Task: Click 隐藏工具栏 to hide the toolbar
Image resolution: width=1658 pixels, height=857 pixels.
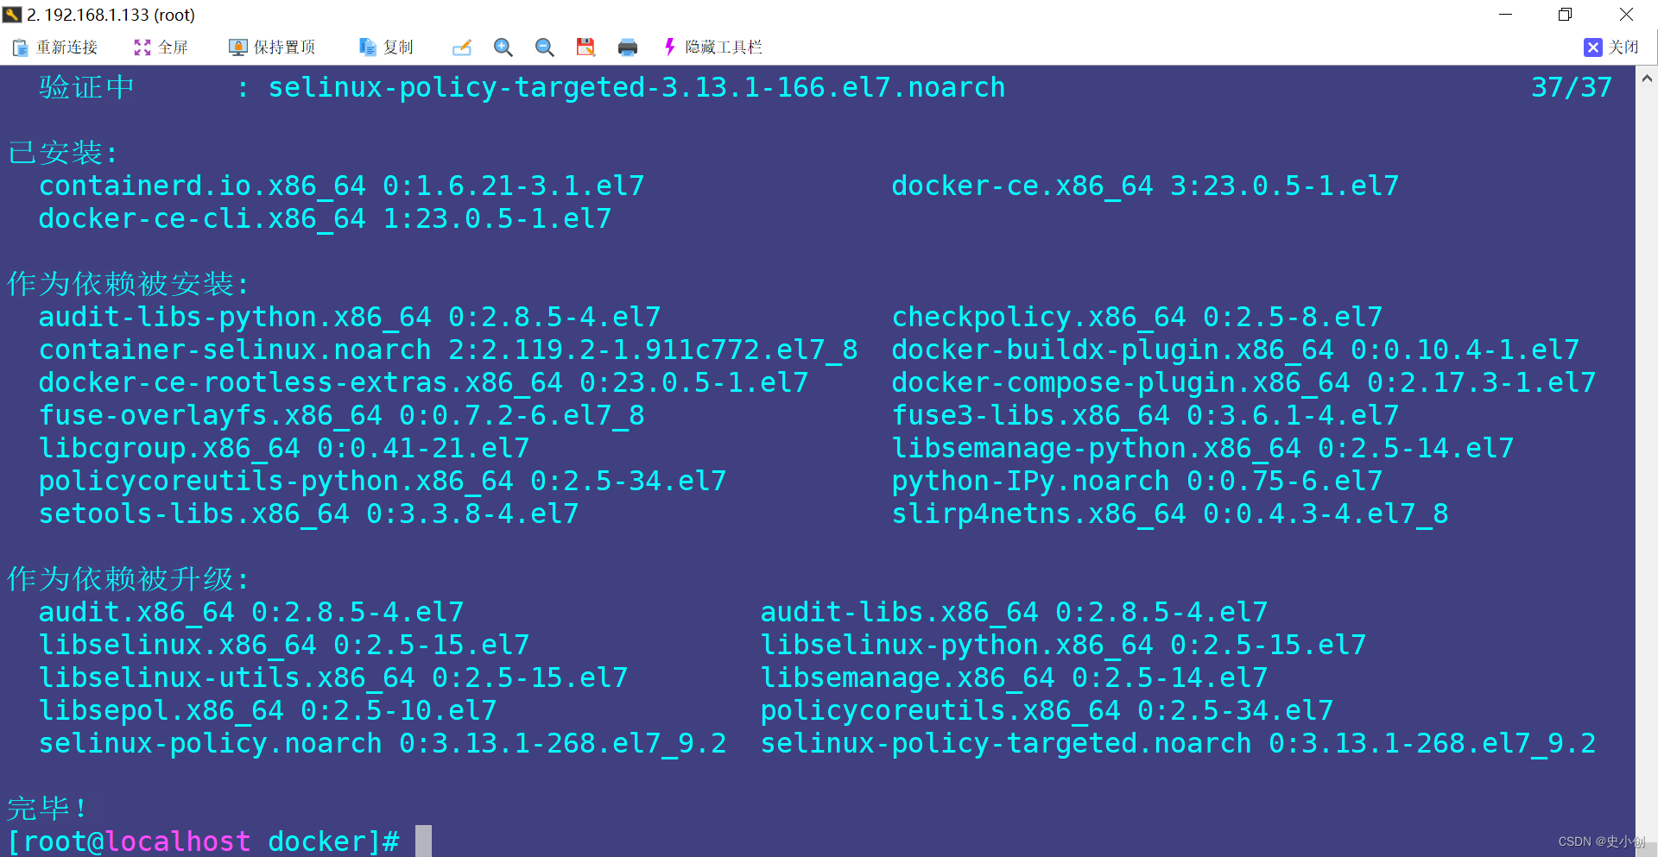Action: click(x=712, y=47)
